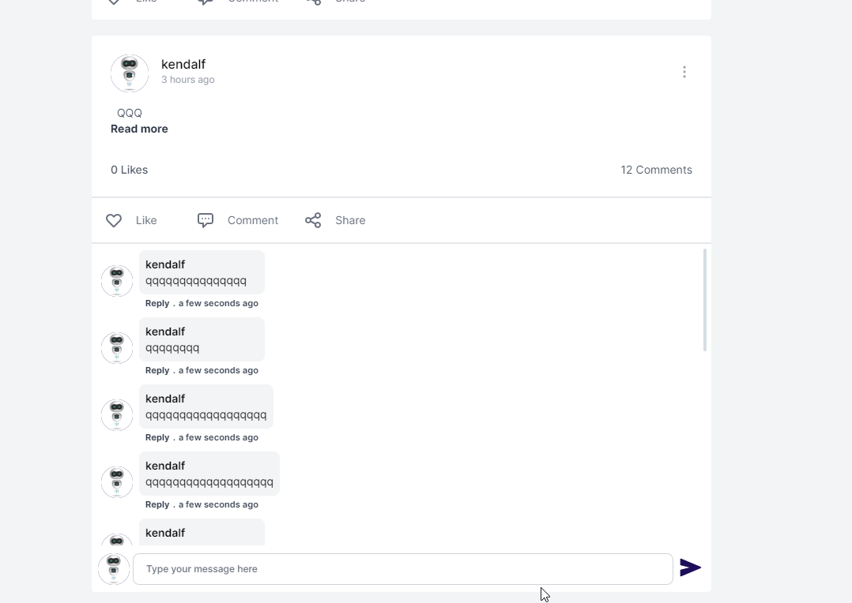Click the Share network icon
Screen dimensions: 852x603
(313, 220)
